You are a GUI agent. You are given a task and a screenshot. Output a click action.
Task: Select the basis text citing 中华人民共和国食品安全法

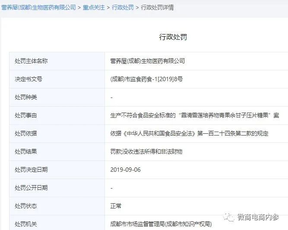point(189,133)
